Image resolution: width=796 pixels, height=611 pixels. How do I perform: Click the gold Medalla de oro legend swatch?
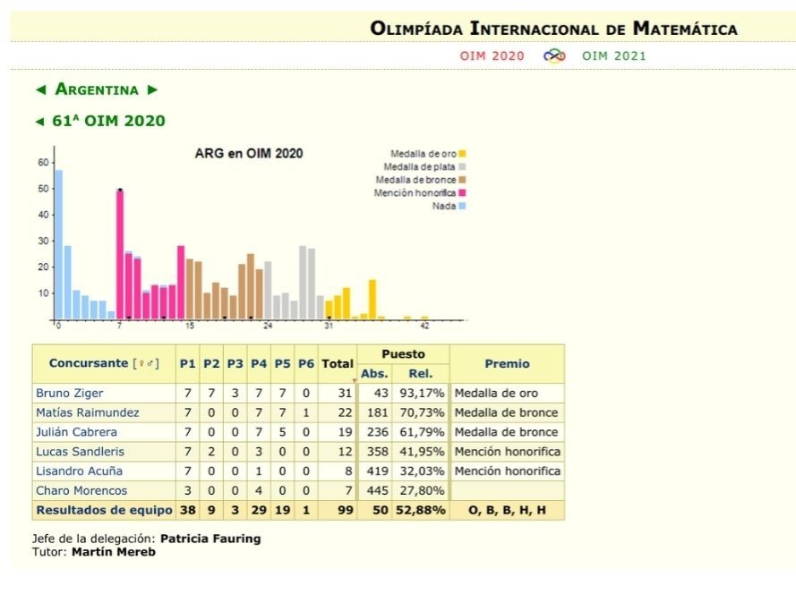point(463,154)
